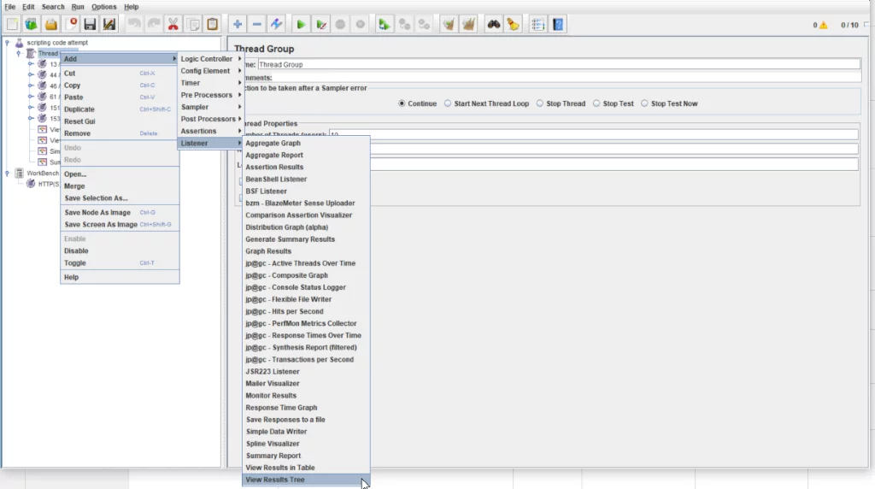Open the File menu
875x489 pixels.
[10, 7]
